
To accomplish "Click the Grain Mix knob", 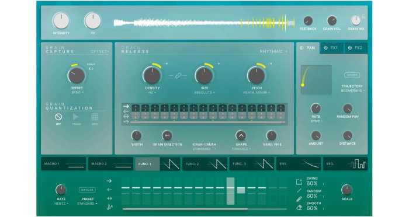I will (355, 20).
